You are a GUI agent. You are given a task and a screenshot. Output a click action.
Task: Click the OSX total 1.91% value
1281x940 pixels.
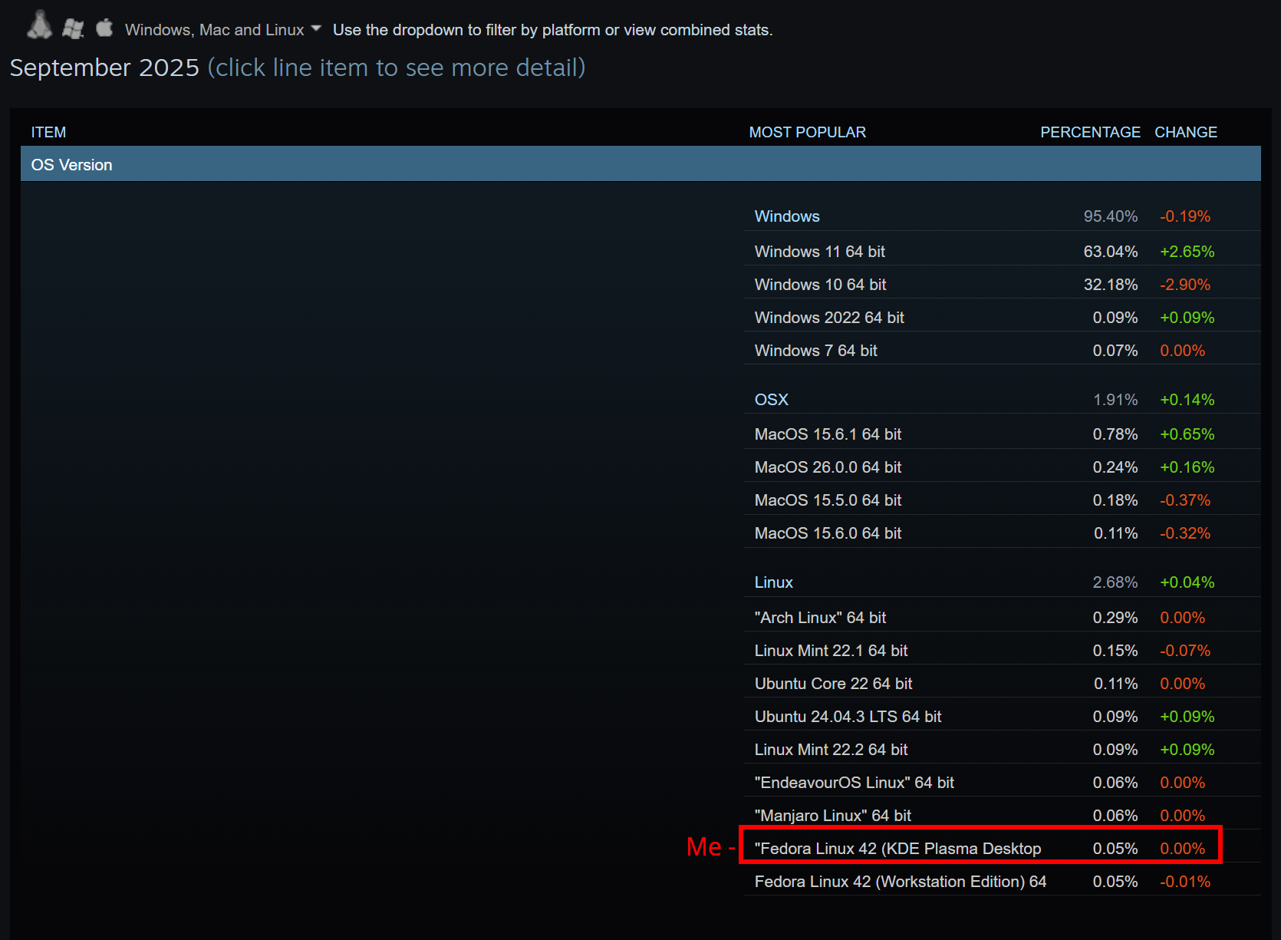(x=1115, y=400)
